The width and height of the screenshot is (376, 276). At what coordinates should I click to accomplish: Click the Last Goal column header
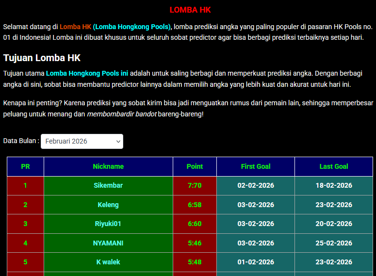click(x=334, y=166)
